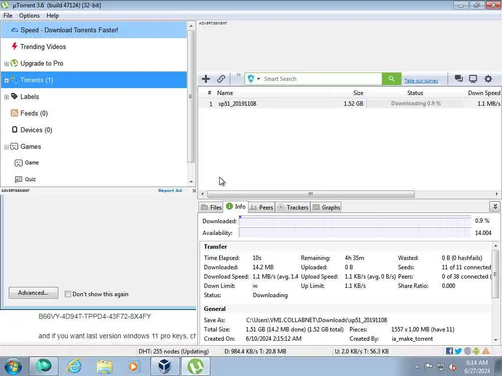Expand the Torrents tree node
502x376 pixels.
click(6, 80)
